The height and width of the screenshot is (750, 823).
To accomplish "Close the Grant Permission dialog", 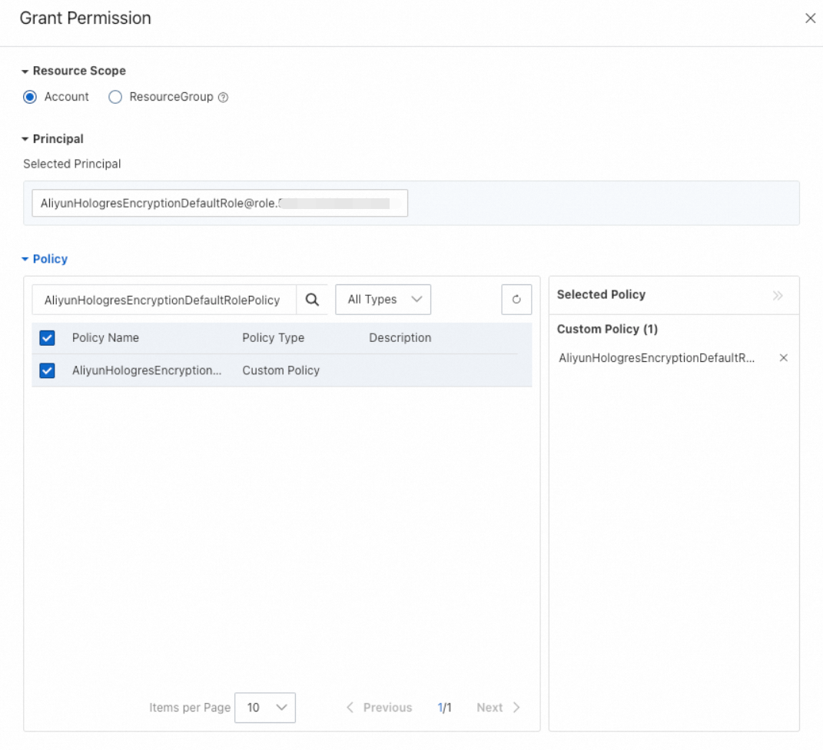I will coord(810,18).
